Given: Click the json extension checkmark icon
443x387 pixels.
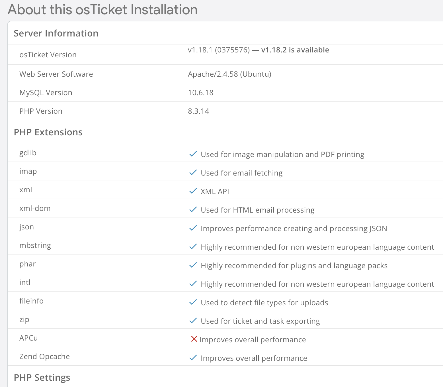Looking at the screenshot, I should point(193,228).
